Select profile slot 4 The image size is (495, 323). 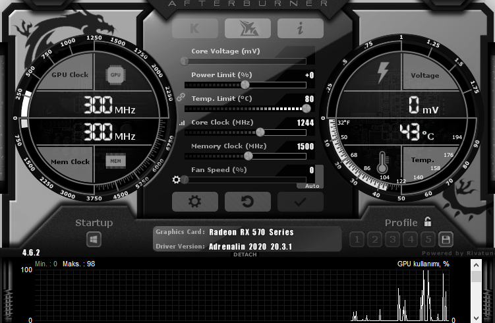coord(411,239)
